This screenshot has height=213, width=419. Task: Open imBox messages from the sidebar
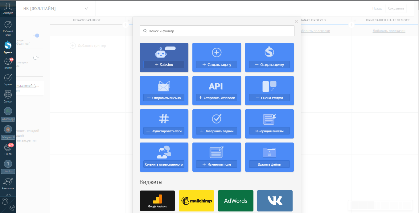click(8, 63)
